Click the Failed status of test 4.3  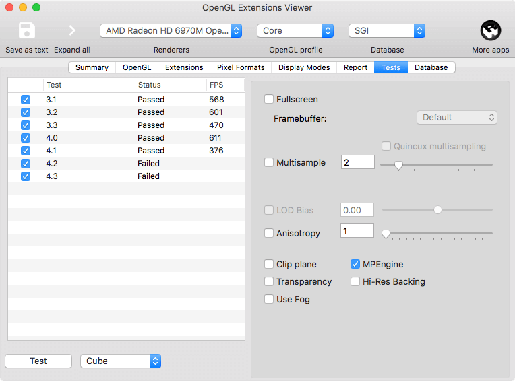tap(148, 176)
